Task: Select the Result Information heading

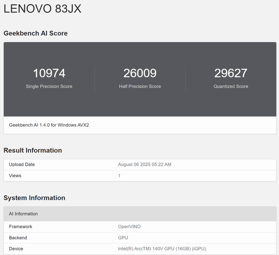Action: (x=33, y=150)
